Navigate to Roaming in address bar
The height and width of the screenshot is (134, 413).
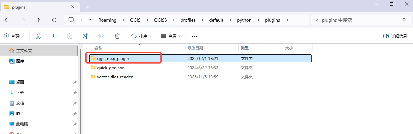(x=107, y=20)
